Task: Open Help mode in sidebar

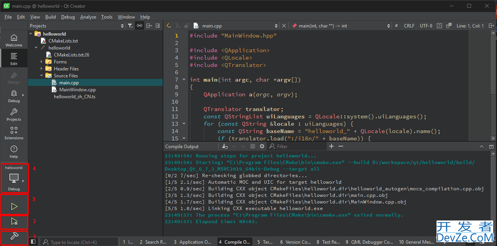Action: pos(14,152)
